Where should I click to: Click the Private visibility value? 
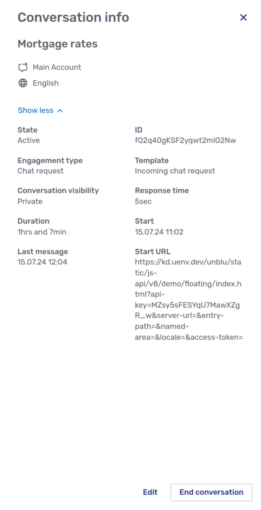(x=30, y=201)
